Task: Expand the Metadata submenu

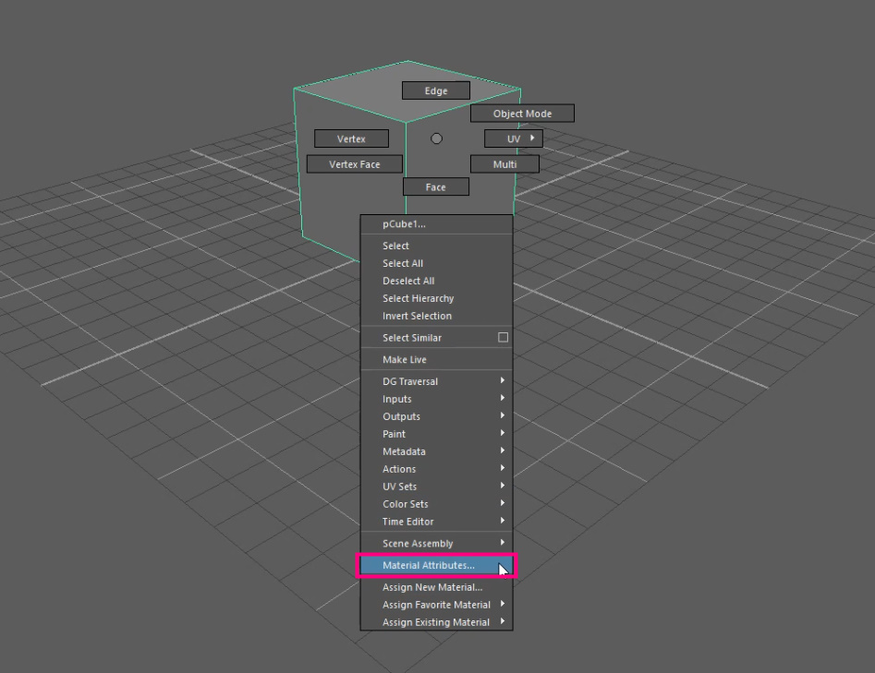Action: pyautogui.click(x=436, y=451)
